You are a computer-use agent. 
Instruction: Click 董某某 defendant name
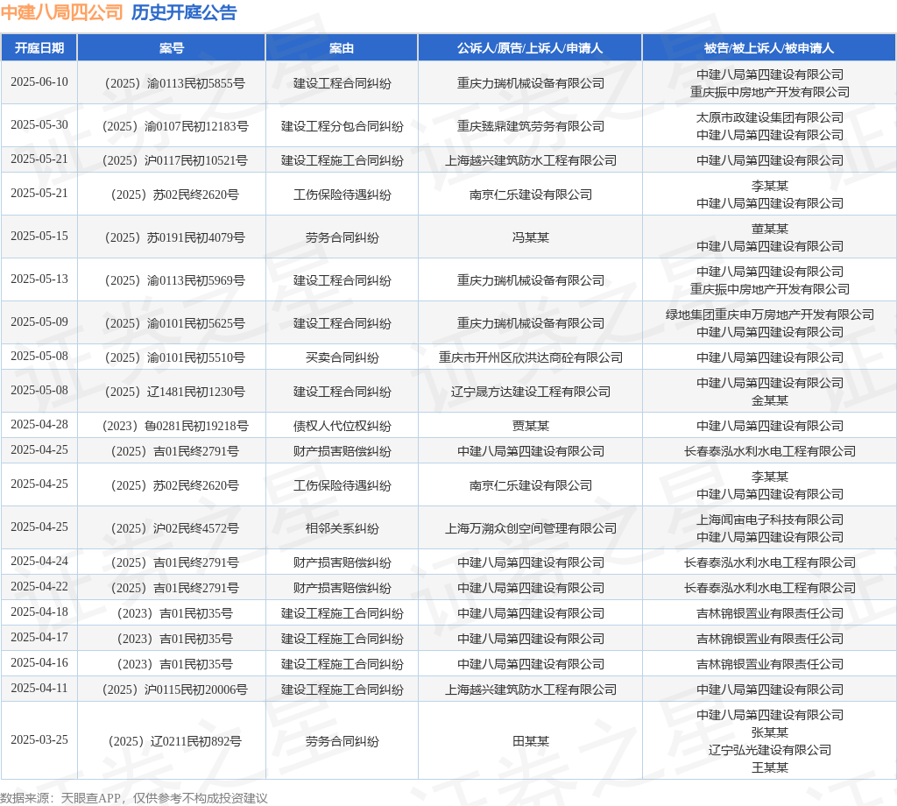(x=769, y=229)
